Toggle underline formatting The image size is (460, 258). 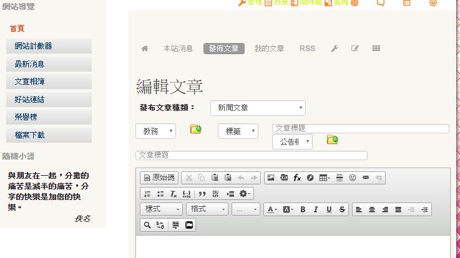(329, 209)
